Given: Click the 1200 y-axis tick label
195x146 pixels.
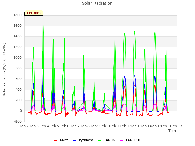Looking at the screenshot, I should (x=18, y=47).
